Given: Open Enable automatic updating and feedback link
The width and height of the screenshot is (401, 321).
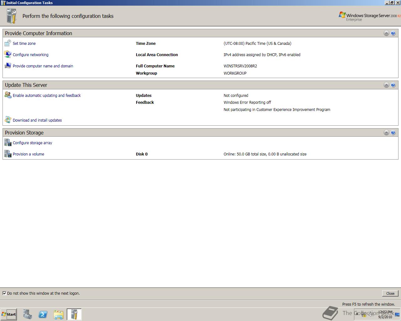Looking at the screenshot, I should [x=47, y=96].
